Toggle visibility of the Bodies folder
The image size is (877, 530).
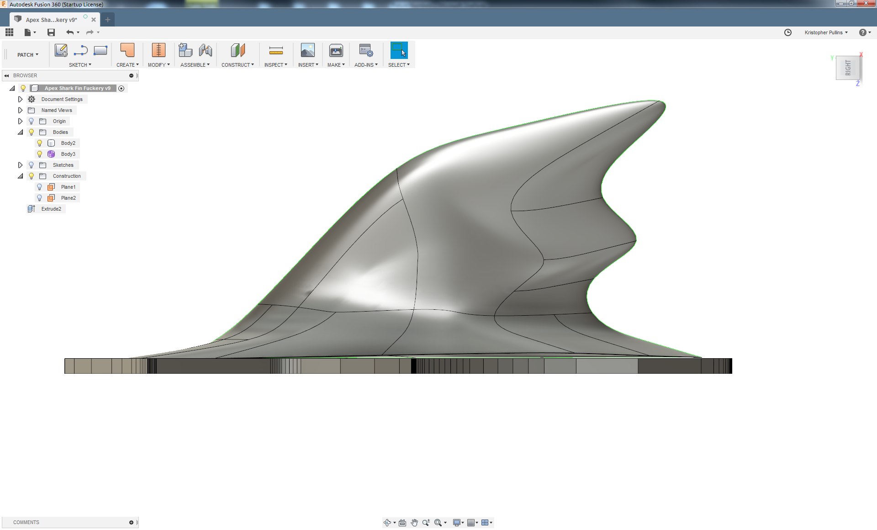(x=31, y=132)
